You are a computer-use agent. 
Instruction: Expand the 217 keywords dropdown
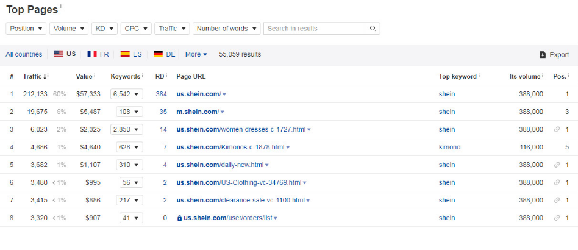point(129,200)
